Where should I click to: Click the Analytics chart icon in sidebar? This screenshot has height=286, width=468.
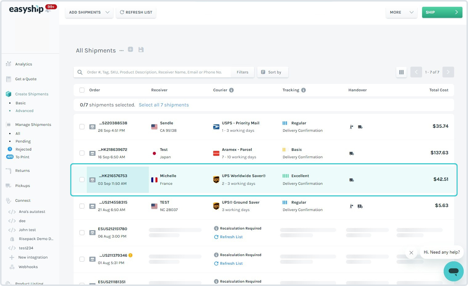pos(9,64)
